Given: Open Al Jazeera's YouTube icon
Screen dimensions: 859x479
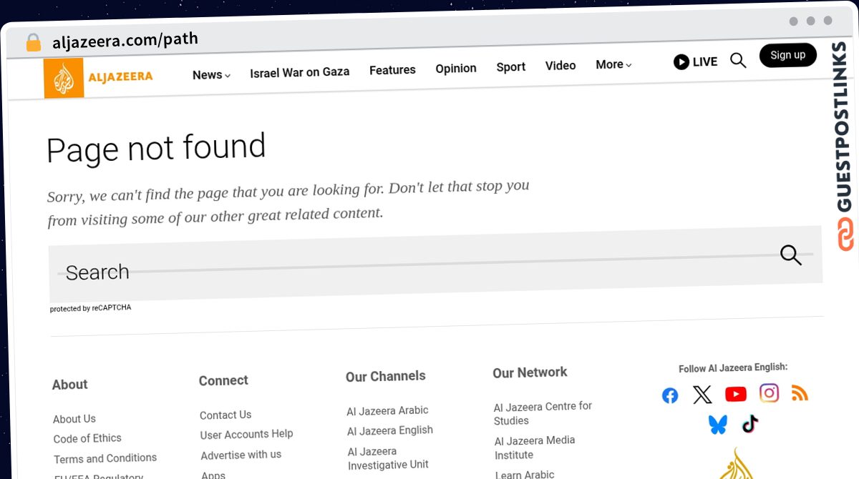Looking at the screenshot, I should coord(736,394).
